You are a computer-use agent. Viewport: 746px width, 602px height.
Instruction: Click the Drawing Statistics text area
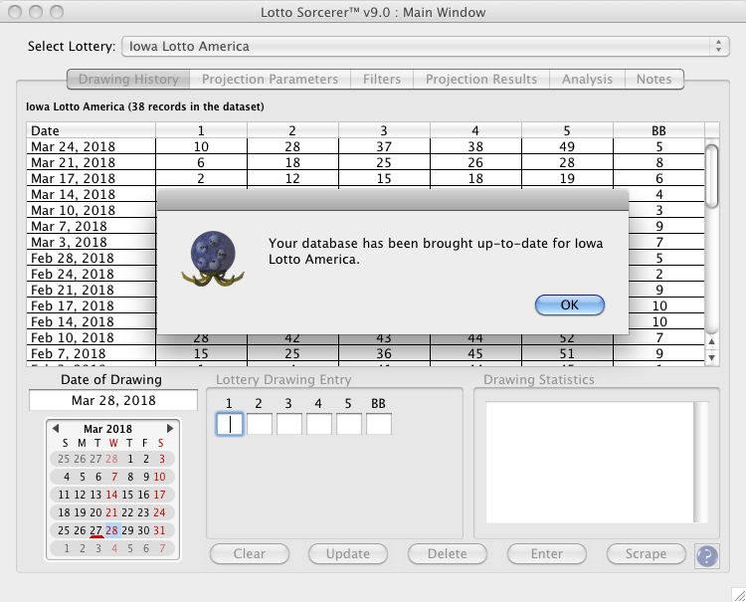click(590, 462)
